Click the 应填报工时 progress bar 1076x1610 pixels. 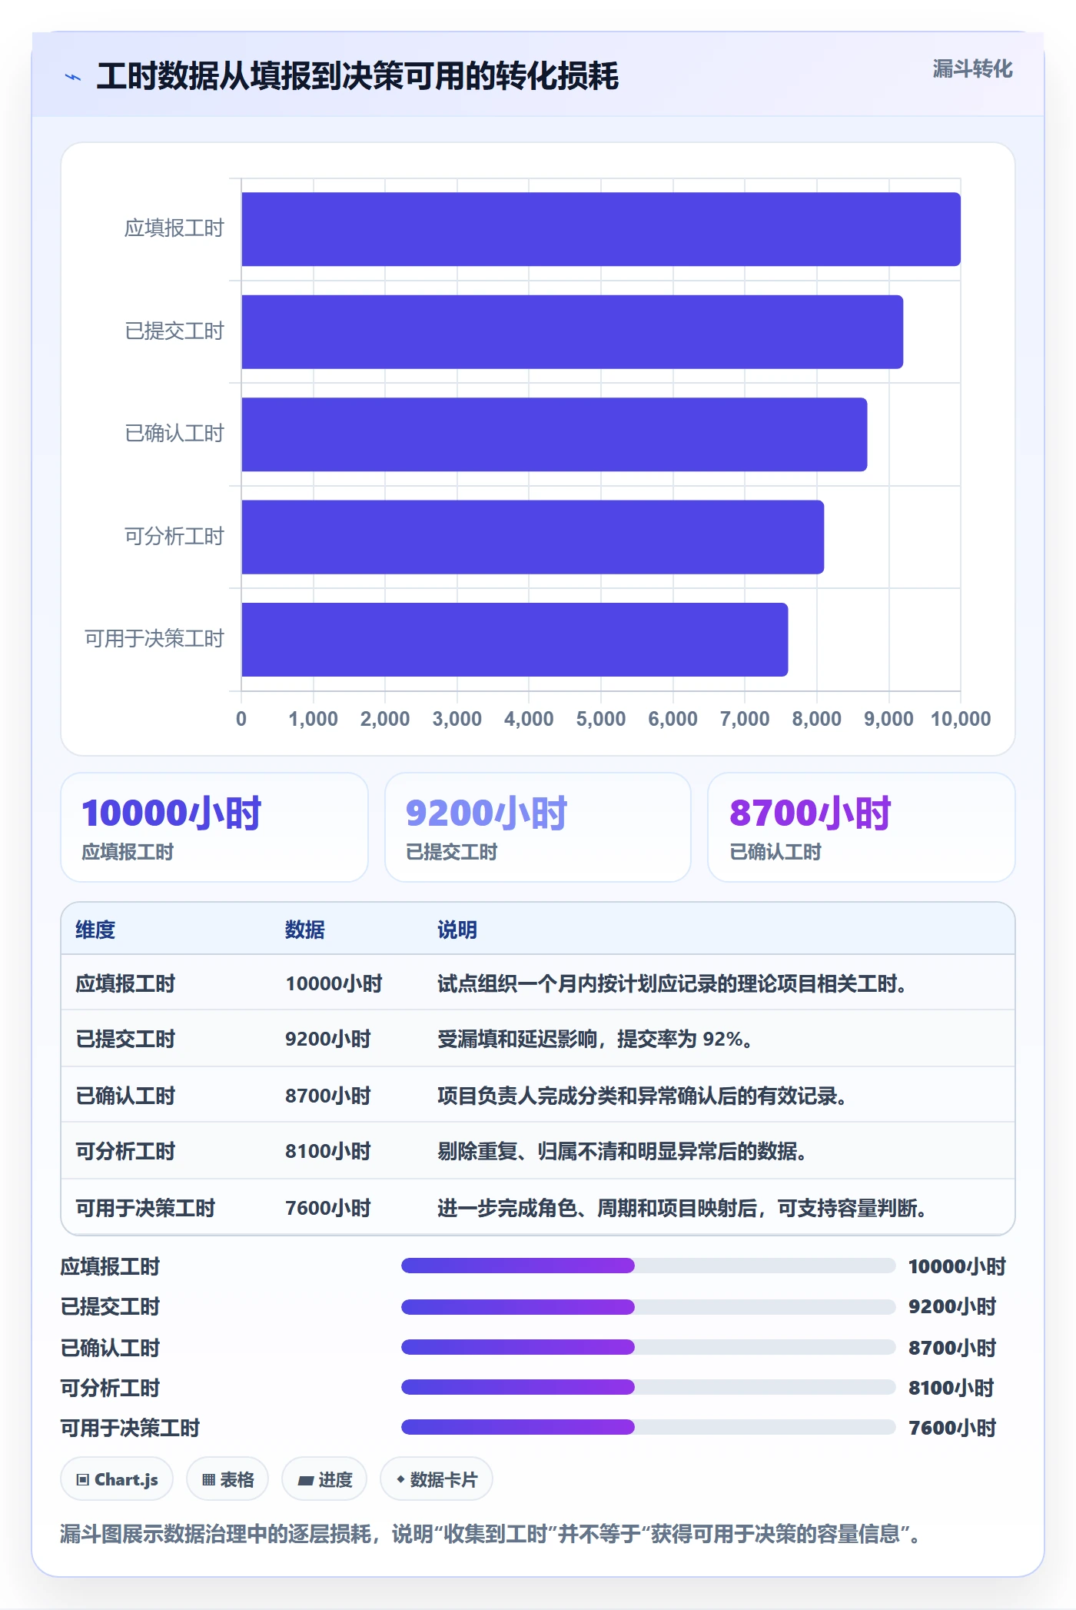[x=648, y=1266]
